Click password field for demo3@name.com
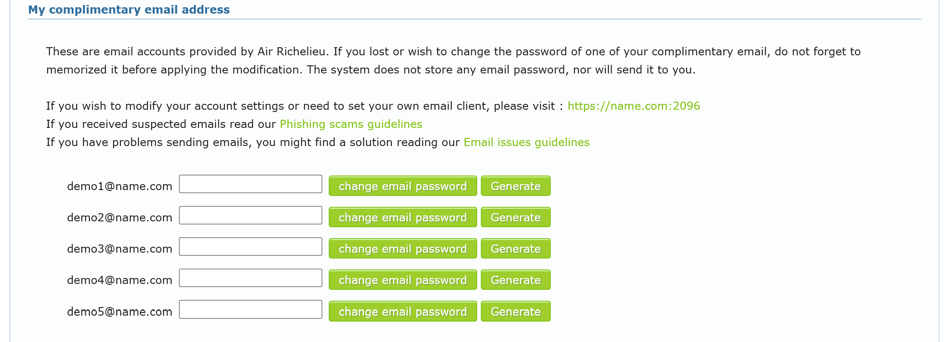949x342 pixels. [250, 247]
